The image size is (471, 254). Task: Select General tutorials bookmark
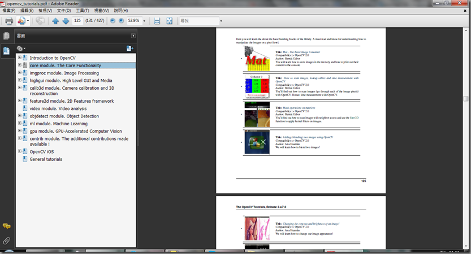[x=46, y=159]
